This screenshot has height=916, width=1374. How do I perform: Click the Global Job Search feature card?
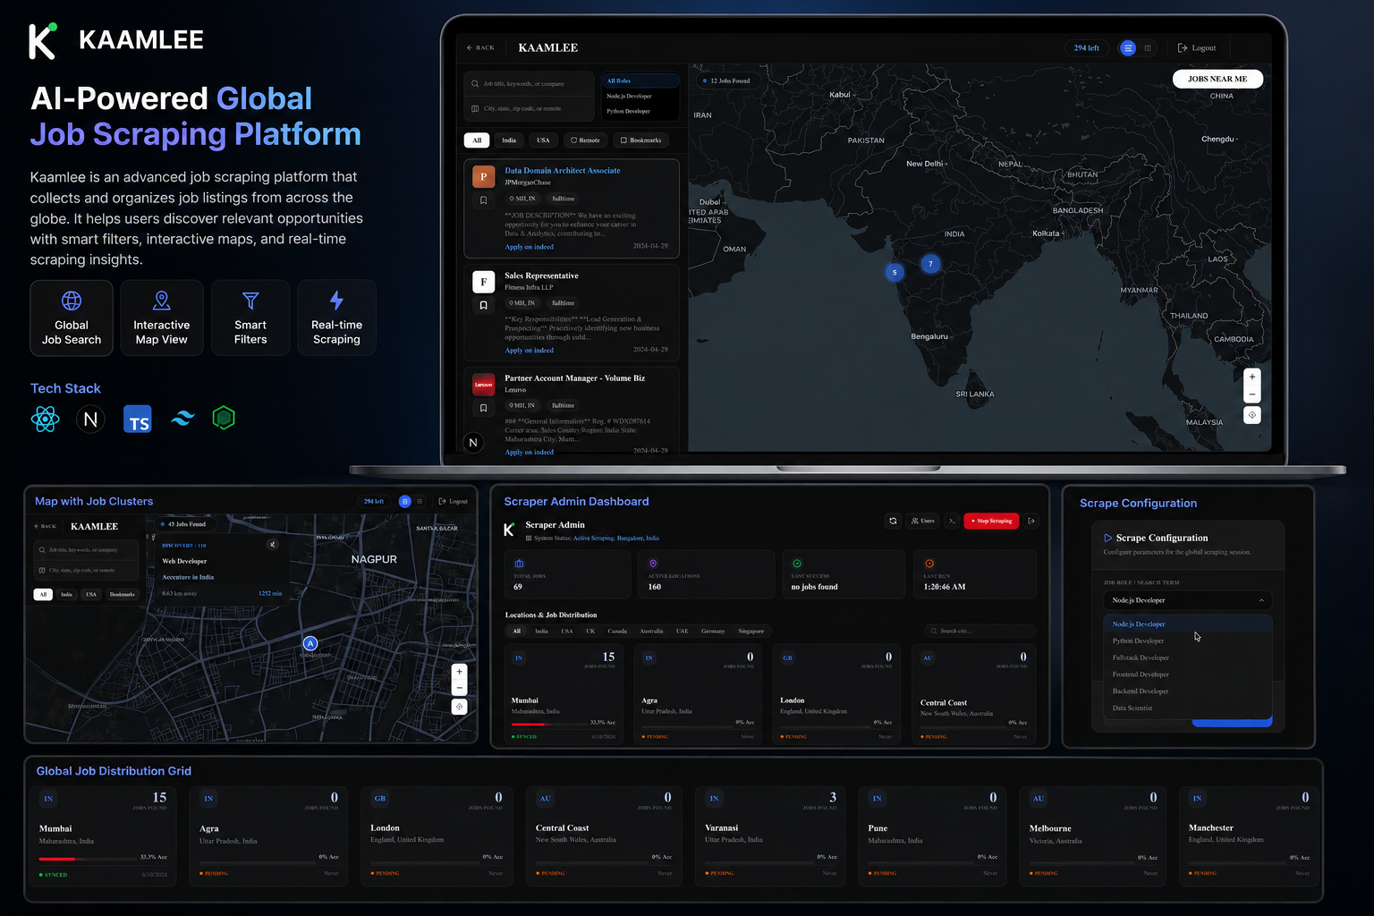point(72,318)
